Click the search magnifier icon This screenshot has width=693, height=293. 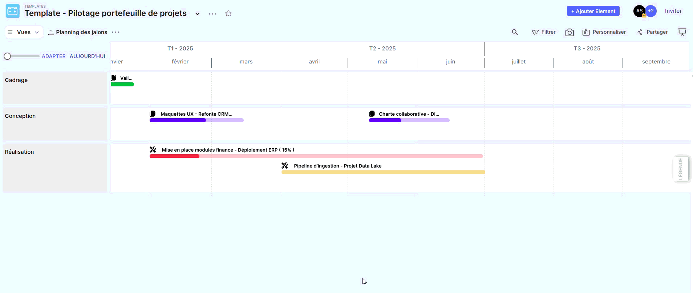(x=515, y=32)
